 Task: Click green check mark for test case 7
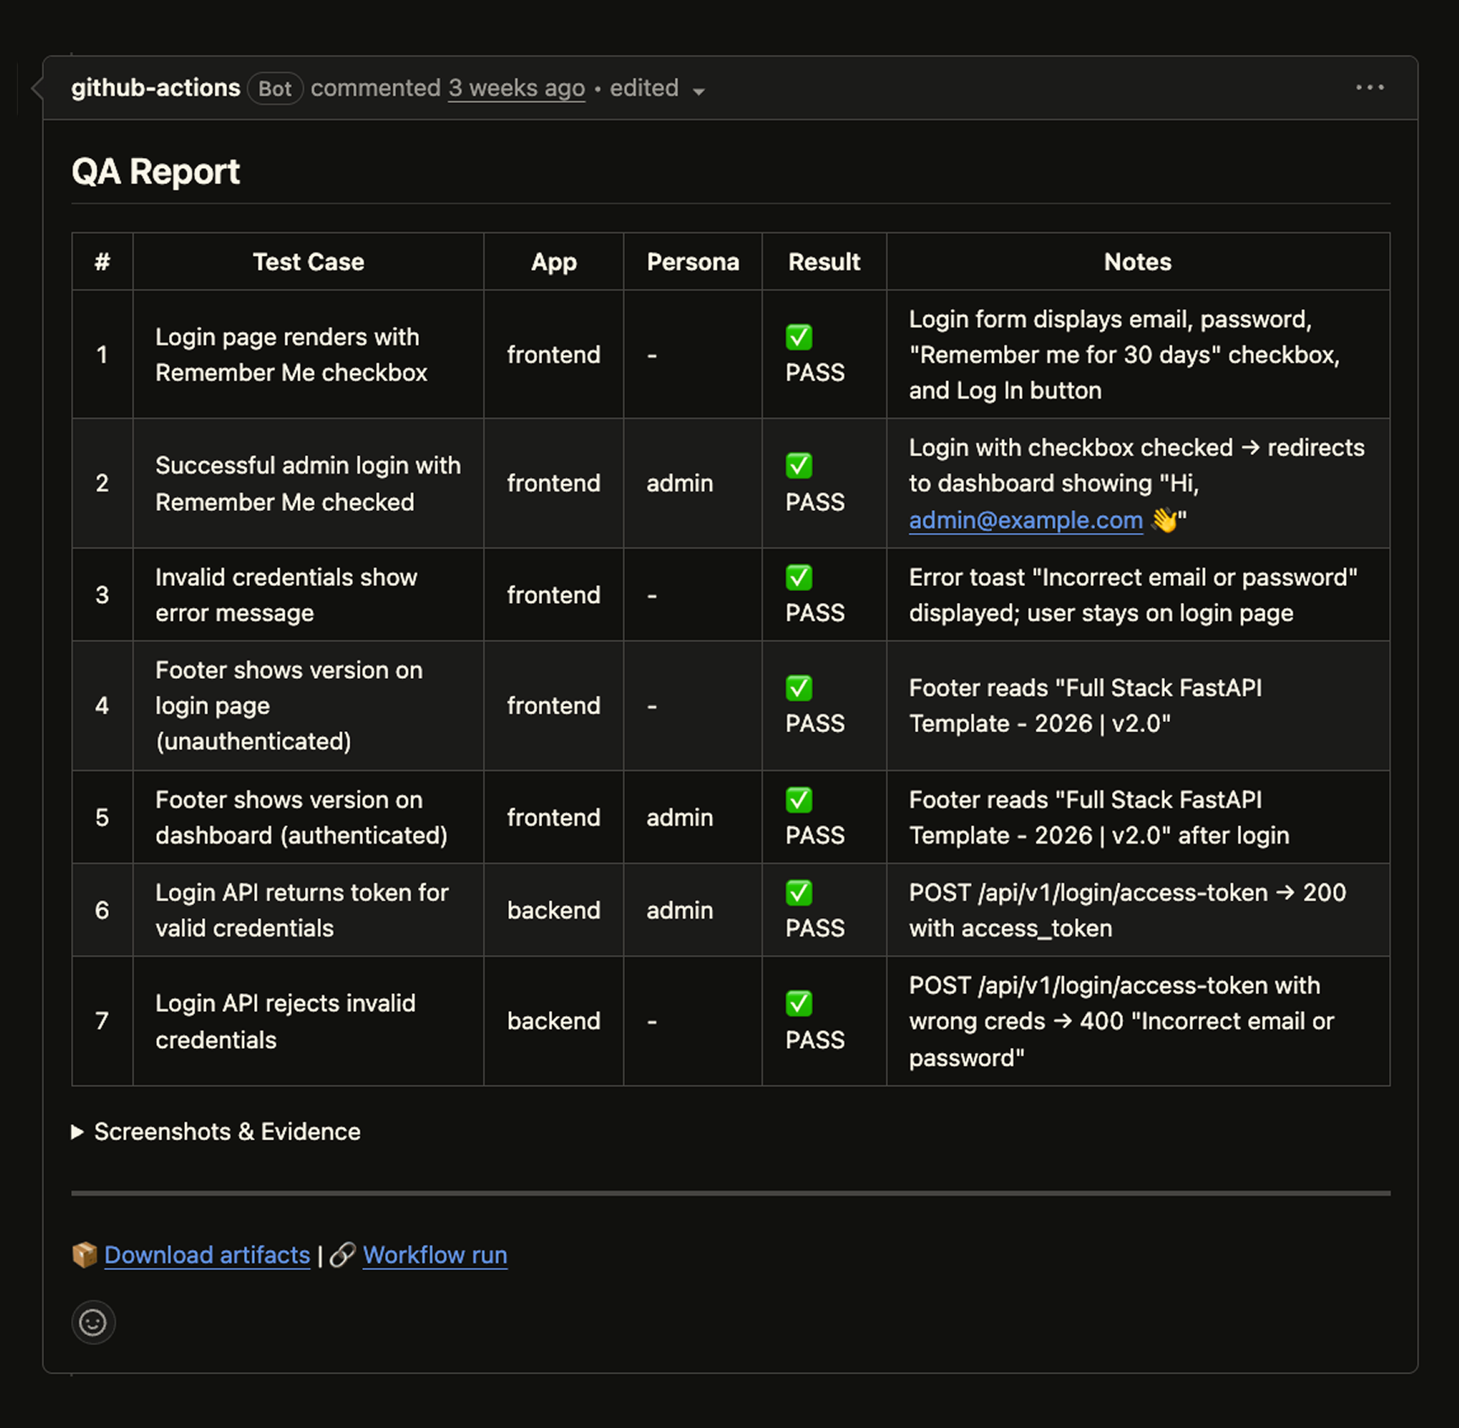coord(799,1003)
